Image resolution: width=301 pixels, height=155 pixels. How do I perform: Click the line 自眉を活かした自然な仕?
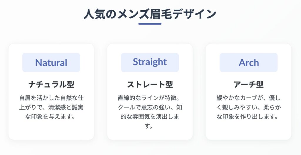(x=51, y=98)
